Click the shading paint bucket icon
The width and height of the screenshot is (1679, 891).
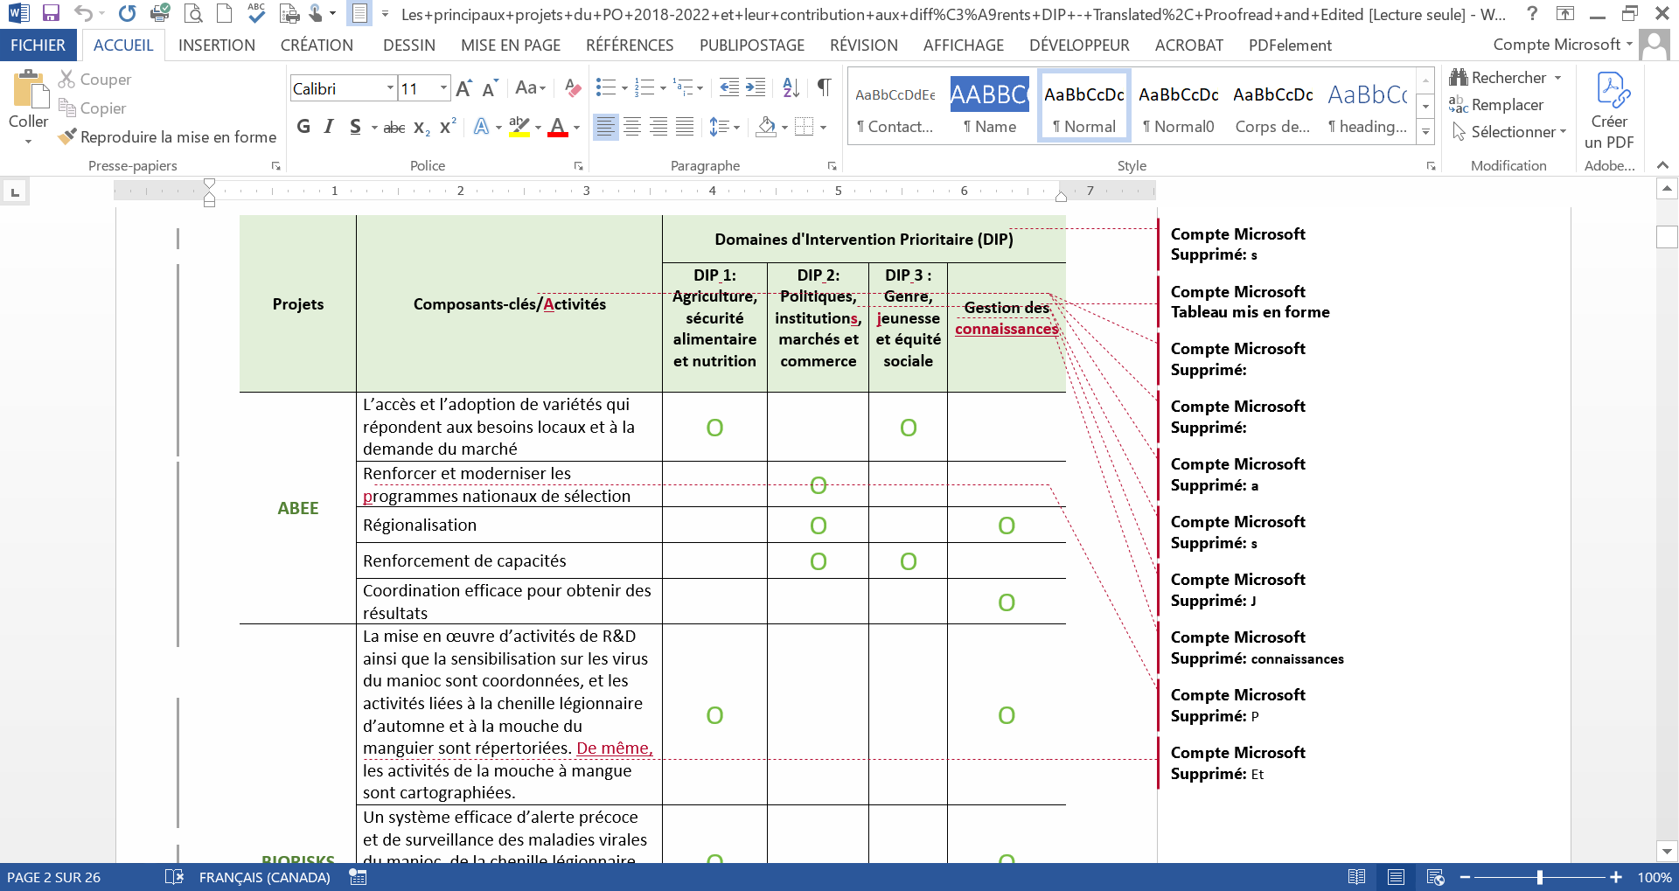click(x=766, y=127)
